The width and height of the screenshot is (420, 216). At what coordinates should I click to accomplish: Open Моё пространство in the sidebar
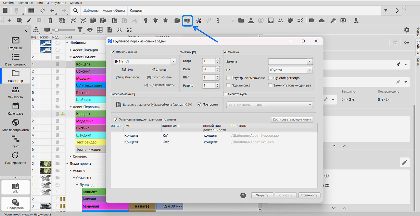[x=16, y=125]
